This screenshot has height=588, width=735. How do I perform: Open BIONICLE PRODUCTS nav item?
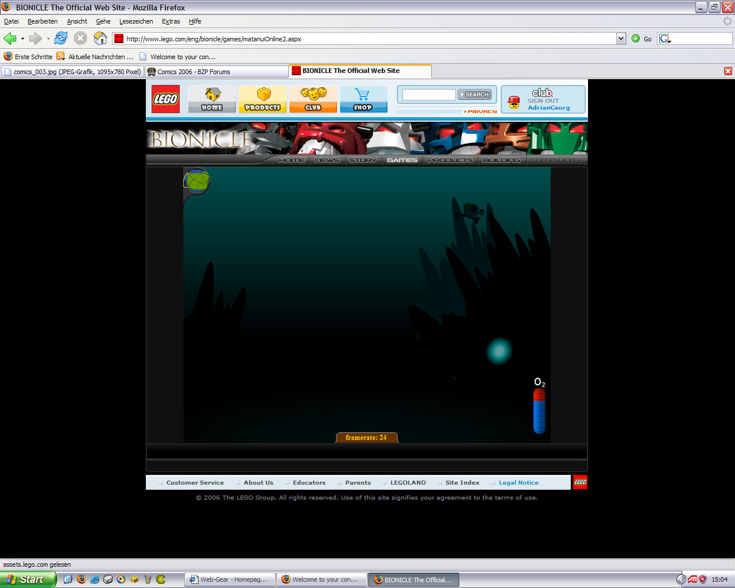click(x=450, y=160)
